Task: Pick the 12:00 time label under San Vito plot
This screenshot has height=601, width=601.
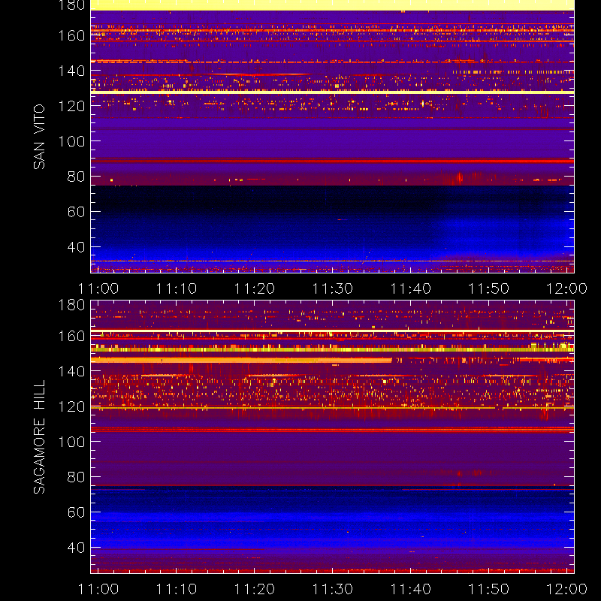Action: tap(567, 288)
